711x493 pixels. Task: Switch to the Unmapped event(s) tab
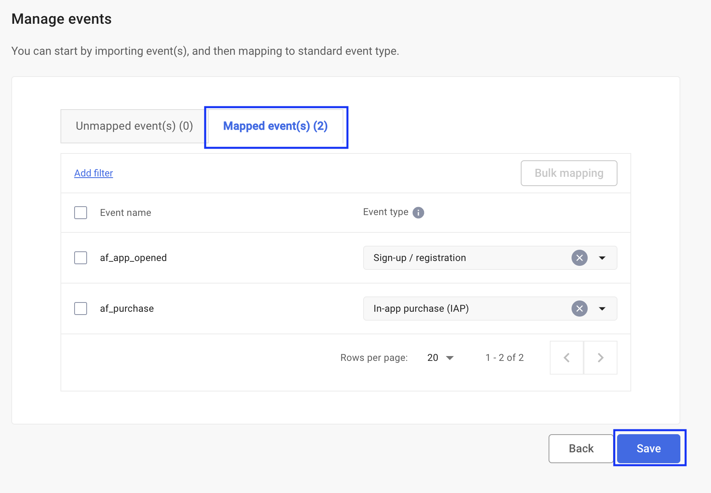click(134, 126)
